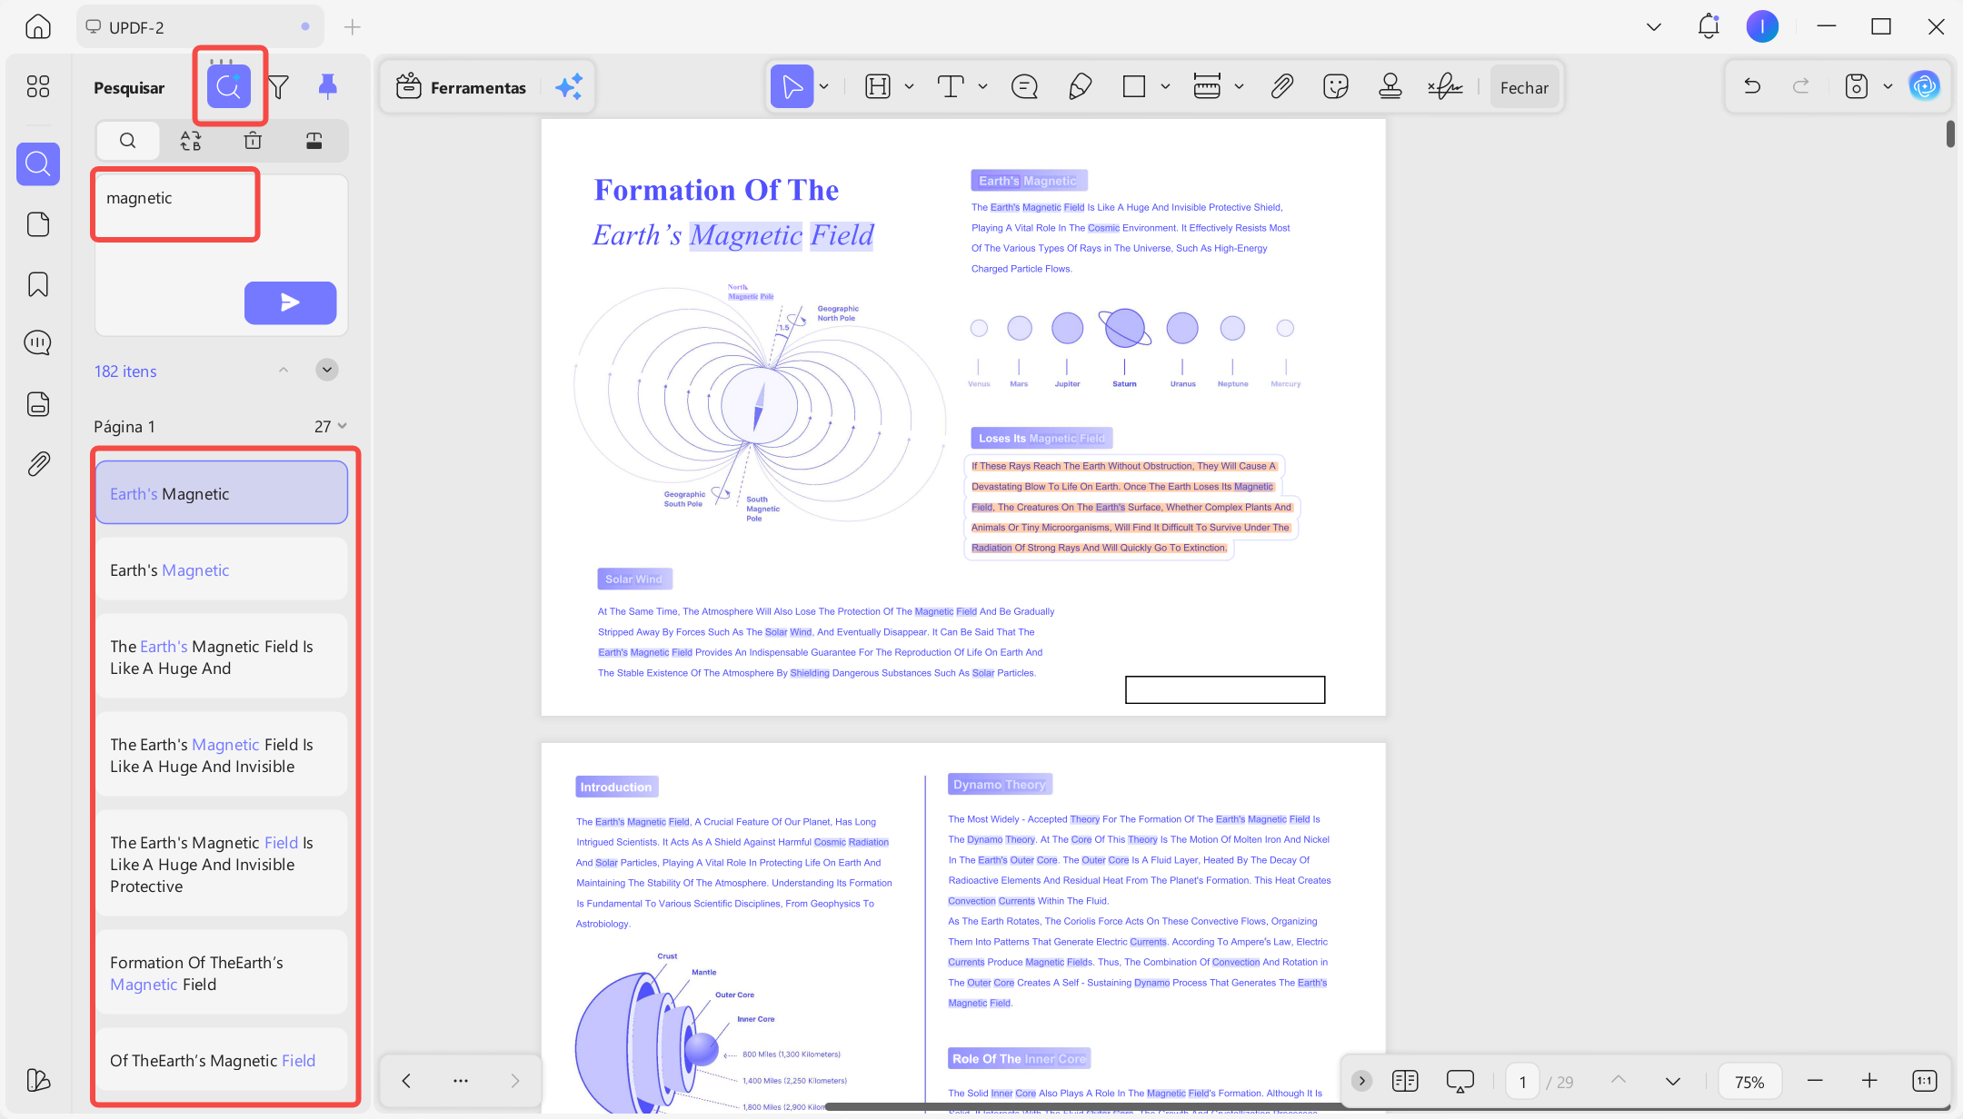Open the three dots navigation menu
The image size is (1963, 1119).
point(461,1080)
